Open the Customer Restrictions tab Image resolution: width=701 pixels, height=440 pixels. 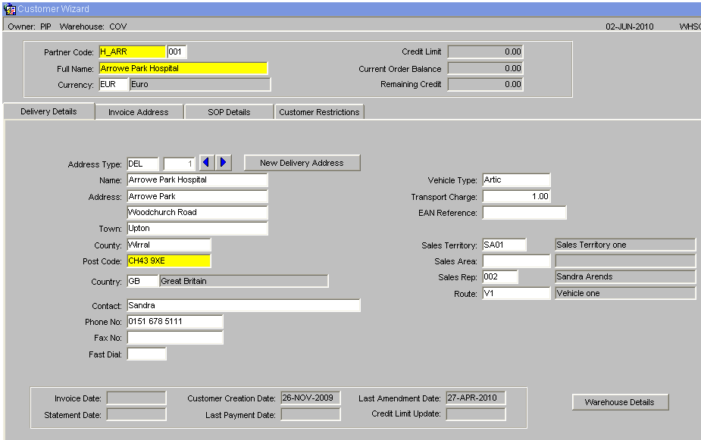click(319, 112)
